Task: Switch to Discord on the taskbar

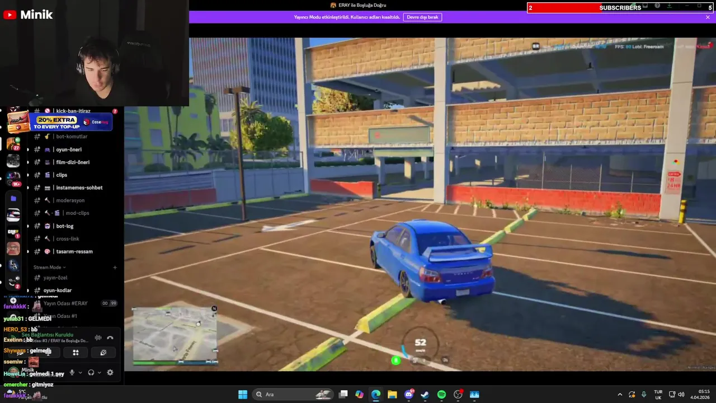Action: (x=409, y=395)
